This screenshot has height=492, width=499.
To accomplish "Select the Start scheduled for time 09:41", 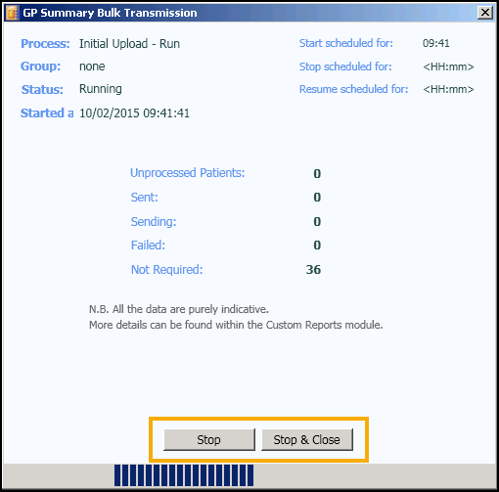I will (x=436, y=43).
